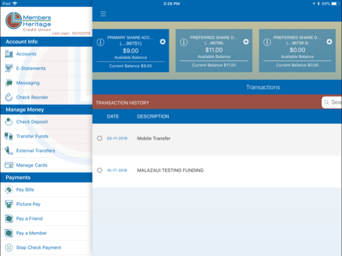Select radio for Mobile Transfer transaction
The height and width of the screenshot is (256, 342).
pyautogui.click(x=100, y=138)
